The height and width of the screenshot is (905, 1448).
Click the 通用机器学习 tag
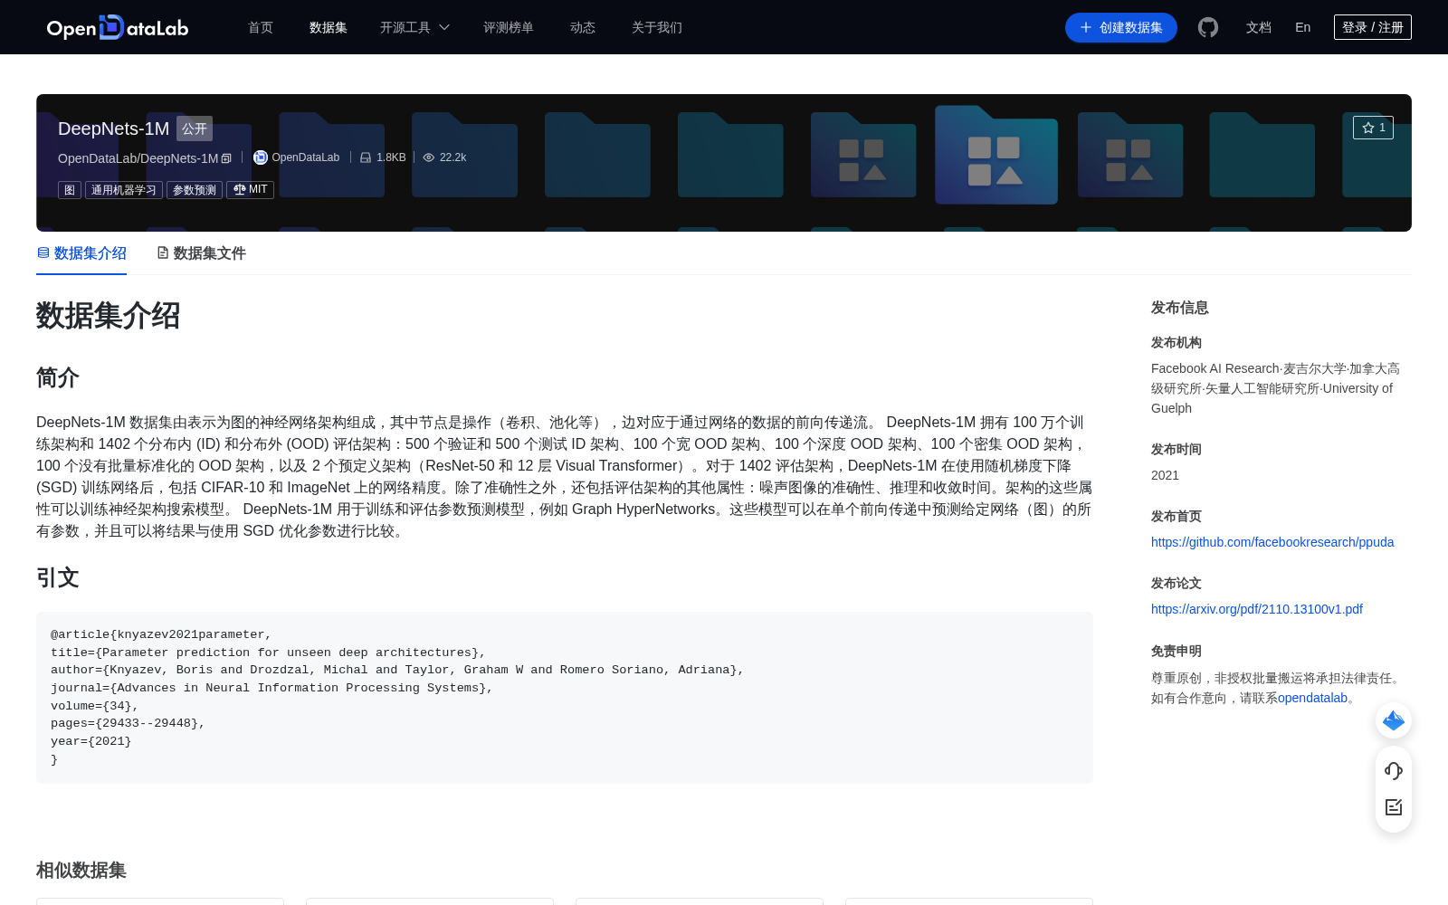pyautogui.click(x=124, y=190)
